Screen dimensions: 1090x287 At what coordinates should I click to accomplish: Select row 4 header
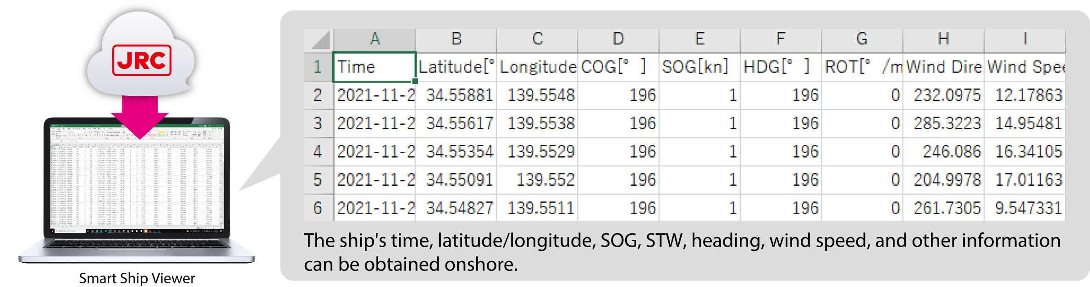[x=318, y=152]
